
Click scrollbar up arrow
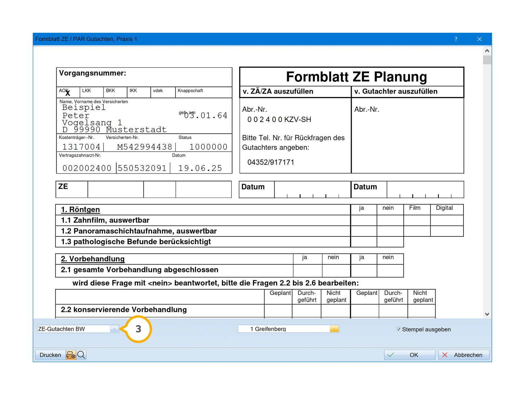487,51
